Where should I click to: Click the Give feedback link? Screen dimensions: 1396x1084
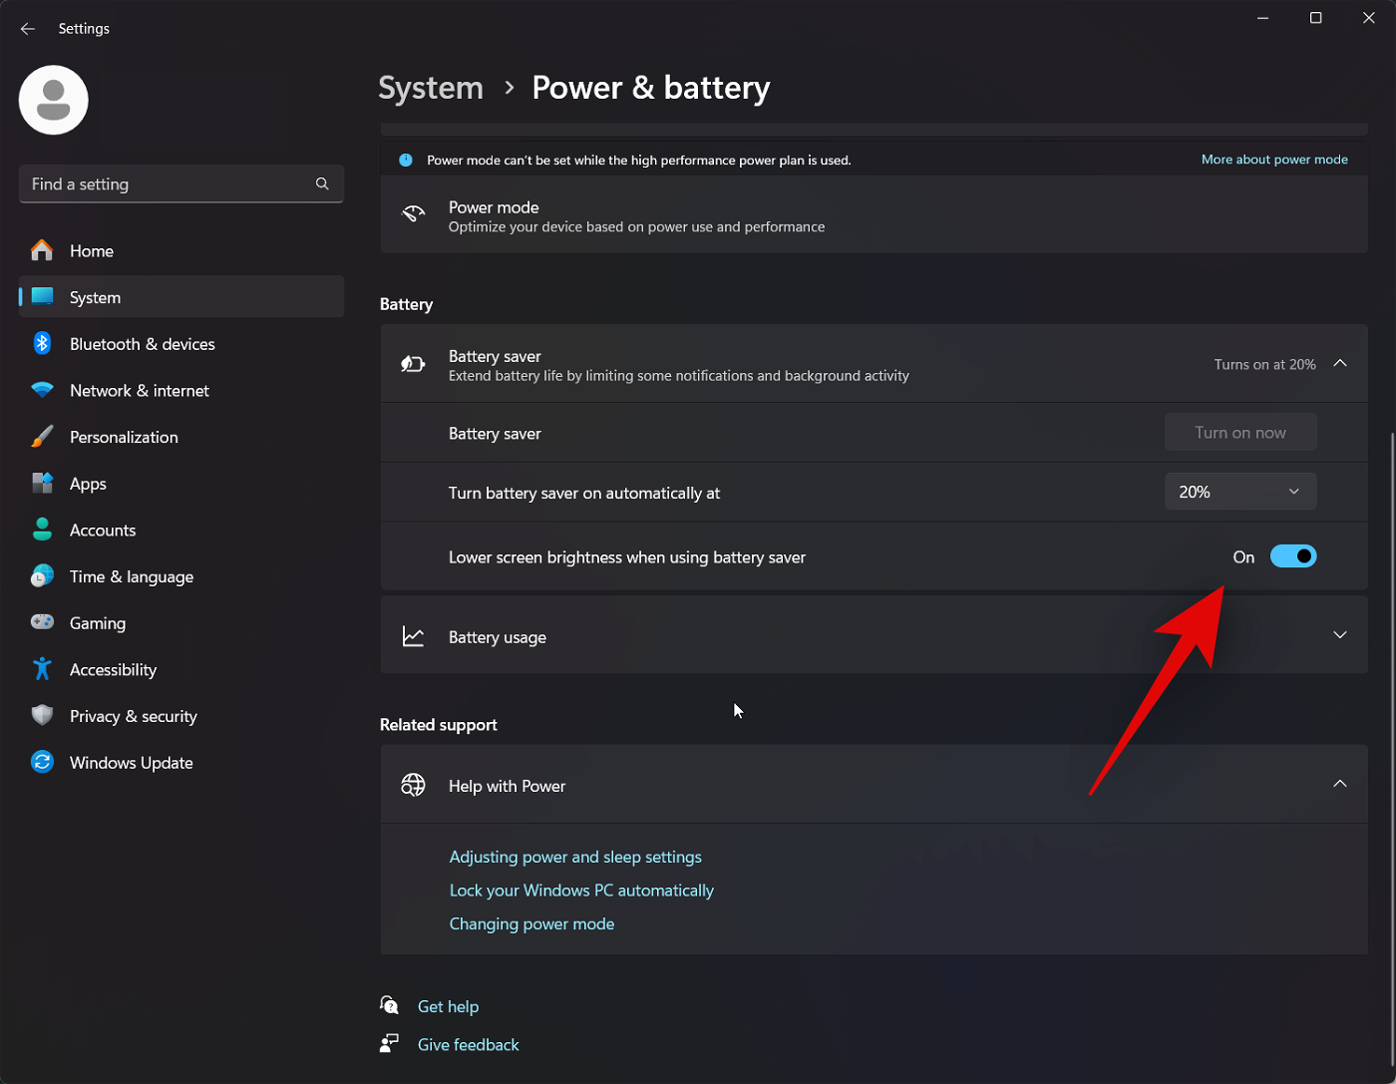pos(469,1044)
